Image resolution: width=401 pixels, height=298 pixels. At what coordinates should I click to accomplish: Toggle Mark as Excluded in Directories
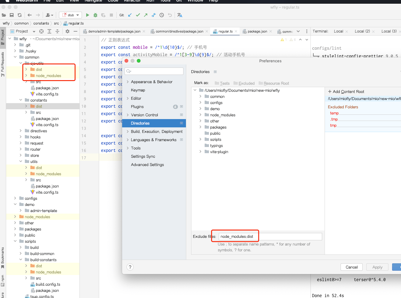click(244, 83)
